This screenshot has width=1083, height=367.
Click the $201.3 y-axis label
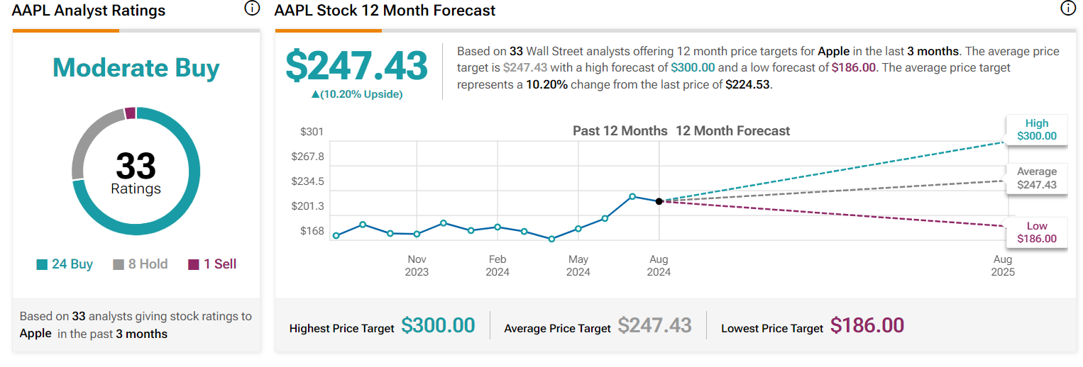click(307, 206)
